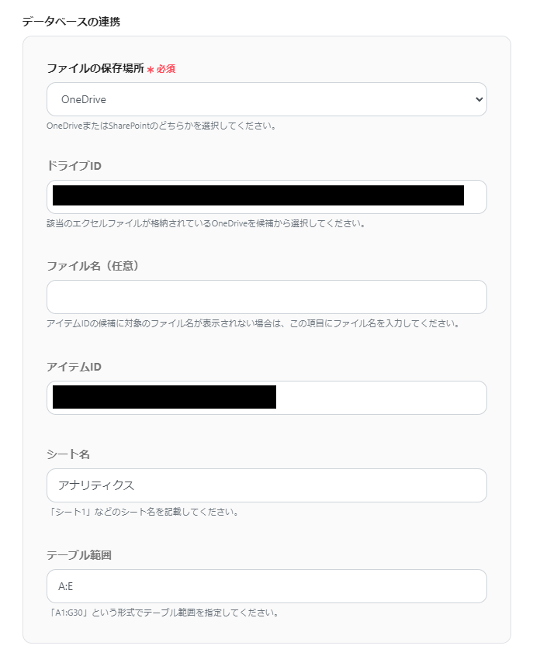Click the データベースの連携 section heading
The height and width of the screenshot is (649, 533).
[x=71, y=21]
